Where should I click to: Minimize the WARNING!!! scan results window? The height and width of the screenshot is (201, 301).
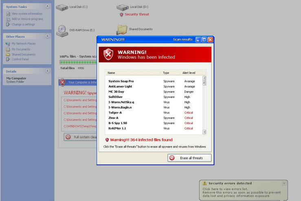pyautogui.click(x=198, y=40)
